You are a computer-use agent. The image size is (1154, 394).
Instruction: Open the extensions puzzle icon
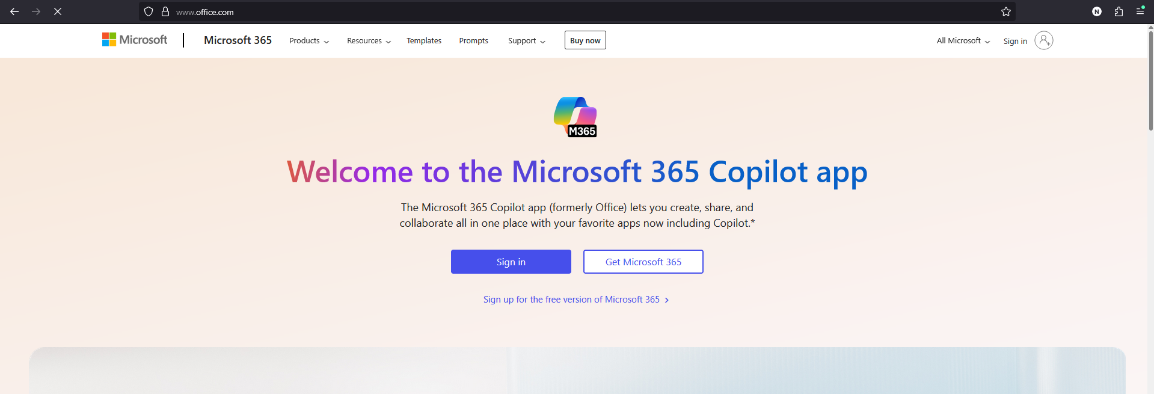pos(1119,11)
